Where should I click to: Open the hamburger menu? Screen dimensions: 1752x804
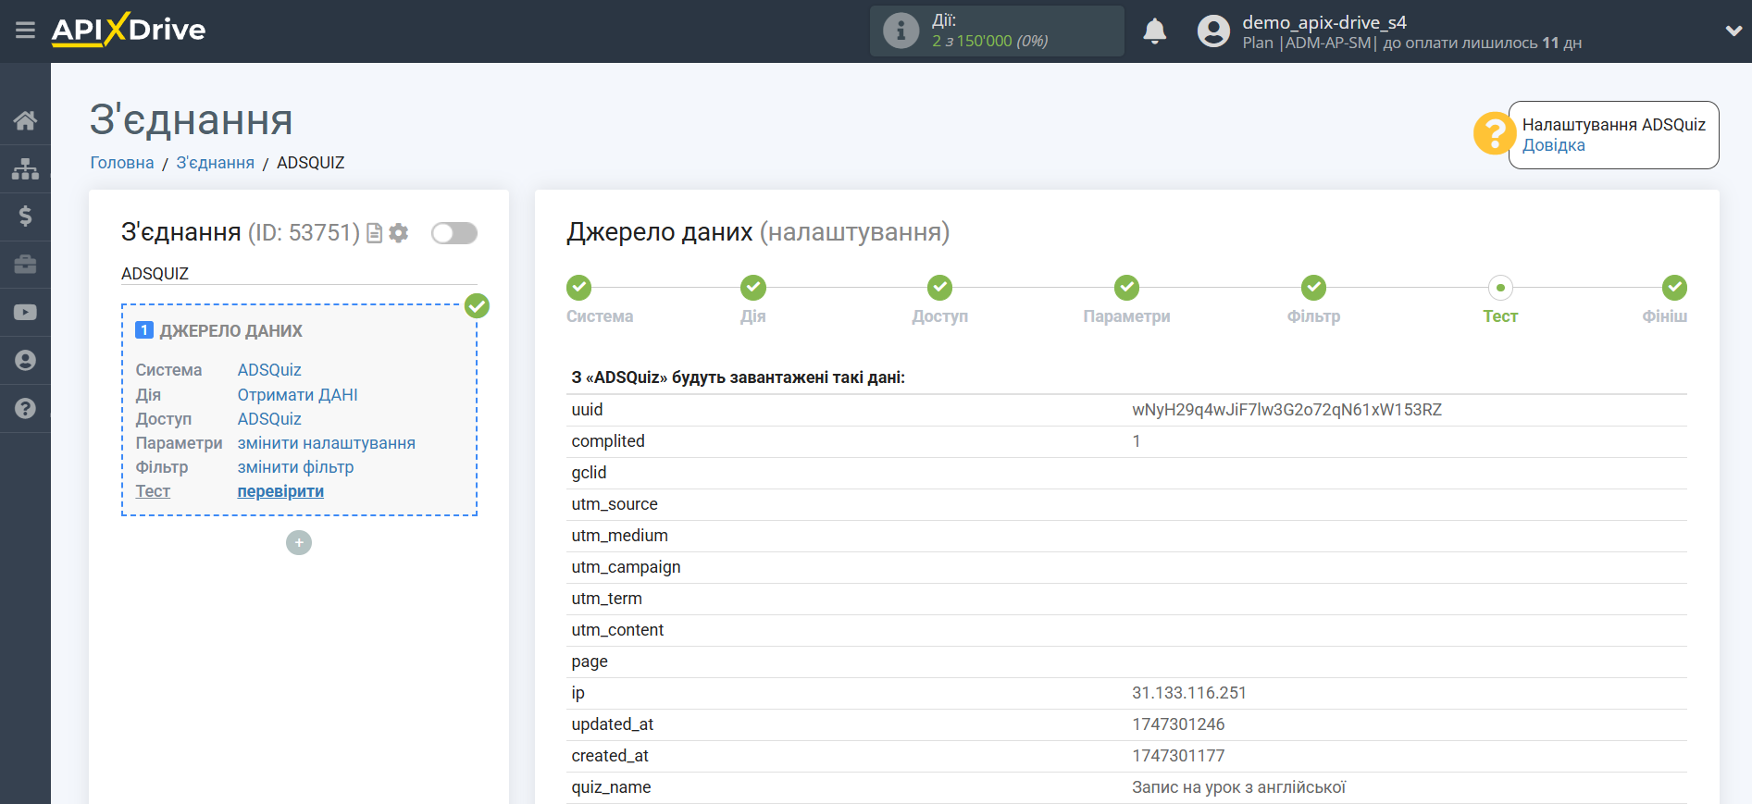pyautogui.click(x=25, y=31)
